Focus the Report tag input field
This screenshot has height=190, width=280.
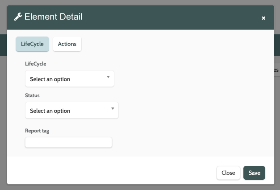pyautogui.click(x=68, y=142)
